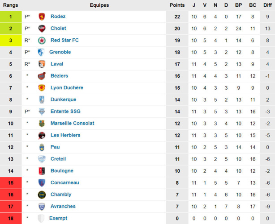Open the Entente SSG team page
The height and width of the screenshot is (224, 275).
point(65,112)
